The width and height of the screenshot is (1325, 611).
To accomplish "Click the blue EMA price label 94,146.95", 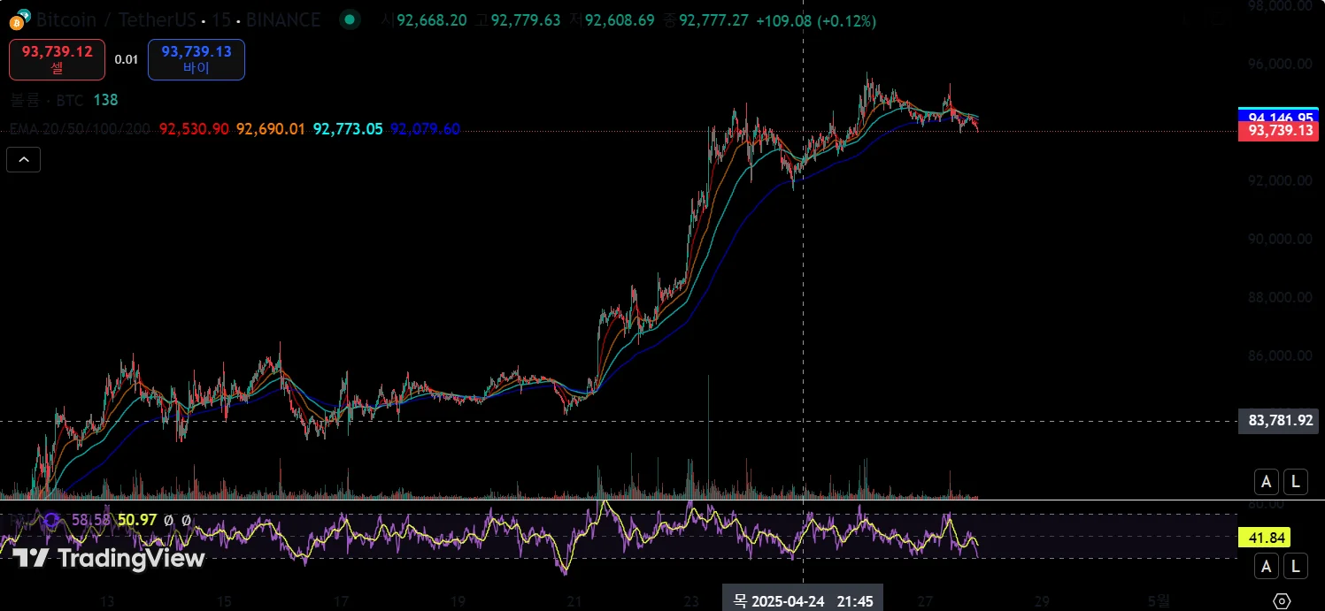I will 1279,116.
